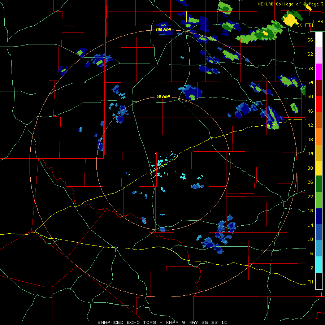
Task: Click the '54' legend value
Action: point(310,82)
